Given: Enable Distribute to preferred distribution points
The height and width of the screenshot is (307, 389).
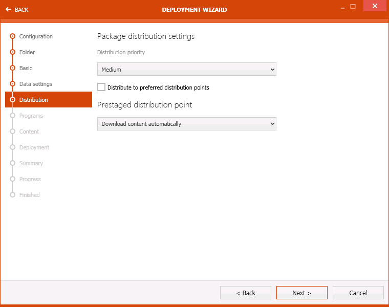Looking at the screenshot, I should click(101, 87).
